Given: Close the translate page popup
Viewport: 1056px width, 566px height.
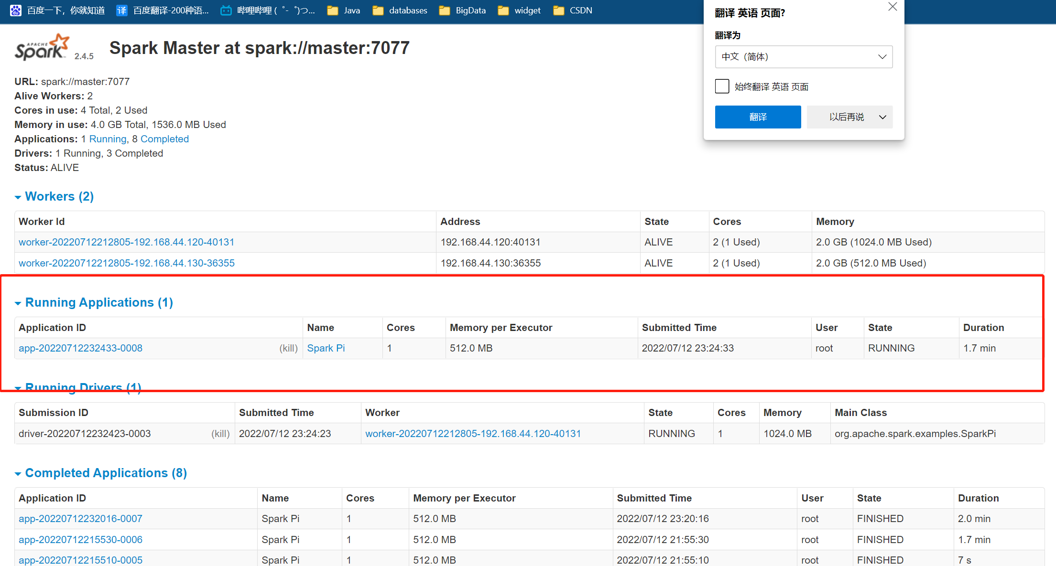Looking at the screenshot, I should (892, 7).
